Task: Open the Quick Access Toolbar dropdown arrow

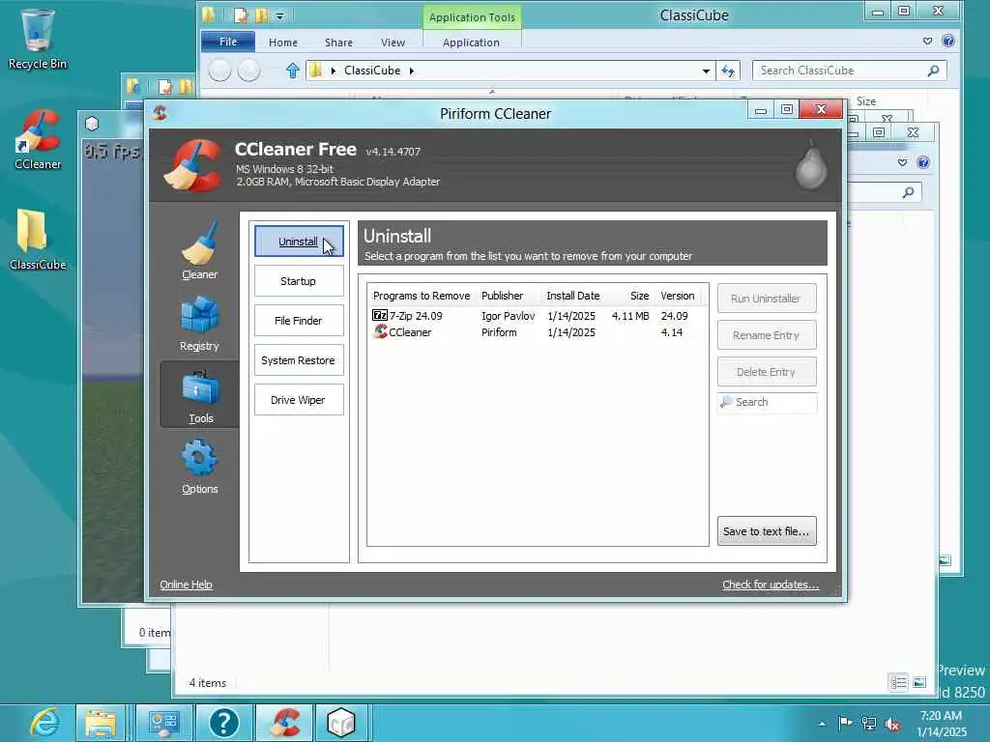Action: 280,15
